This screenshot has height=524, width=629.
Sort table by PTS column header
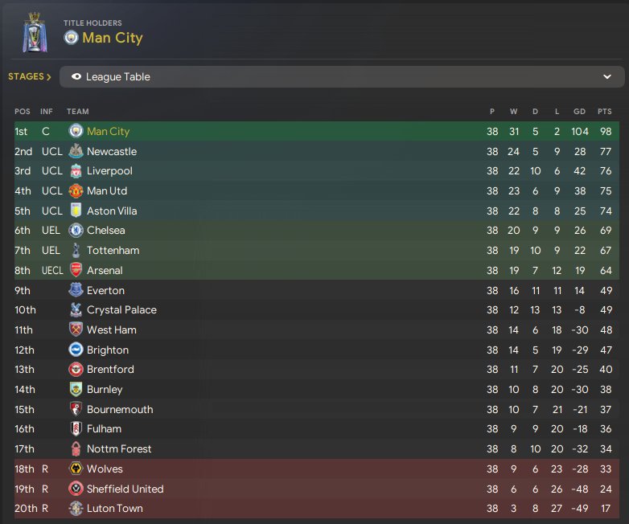point(604,112)
